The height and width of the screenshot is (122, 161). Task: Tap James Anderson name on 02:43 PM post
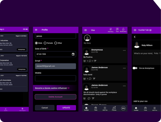point(100,85)
